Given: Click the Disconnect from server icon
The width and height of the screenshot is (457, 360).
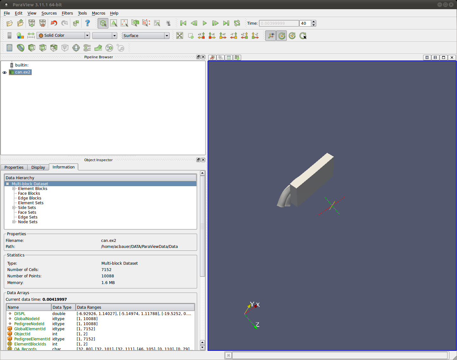Looking at the screenshot, I should pyautogui.click(x=42, y=23).
